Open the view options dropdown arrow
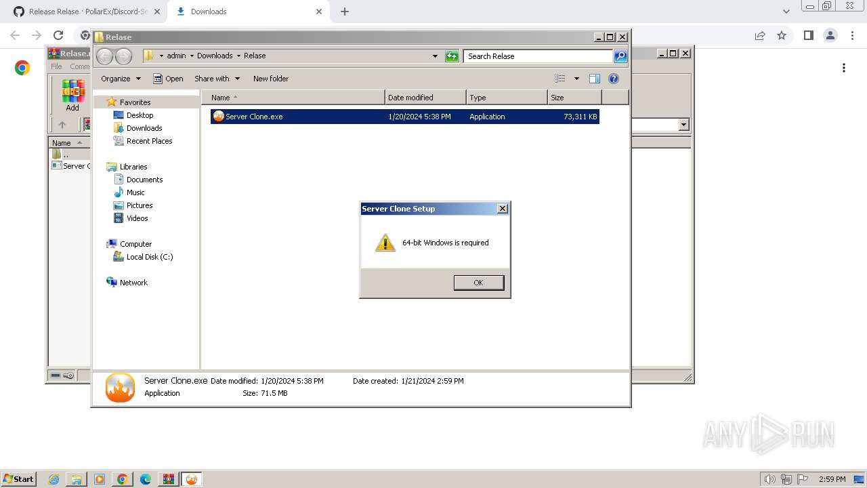The image size is (867, 488). (x=576, y=79)
